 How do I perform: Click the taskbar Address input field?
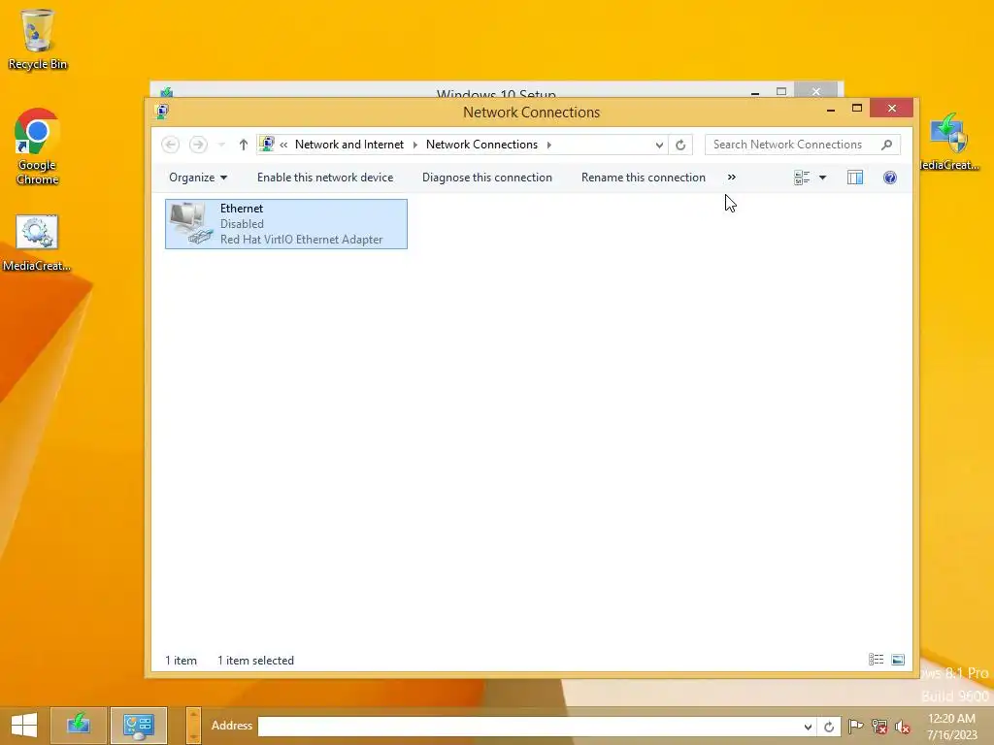(x=530, y=727)
